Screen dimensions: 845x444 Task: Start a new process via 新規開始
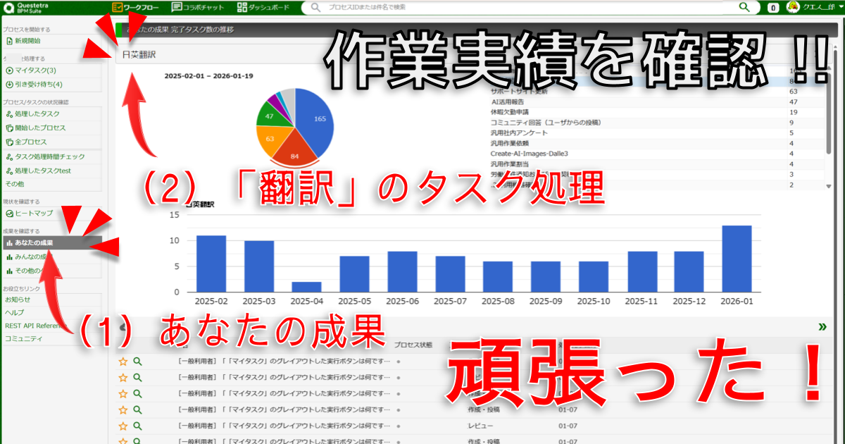[51, 41]
